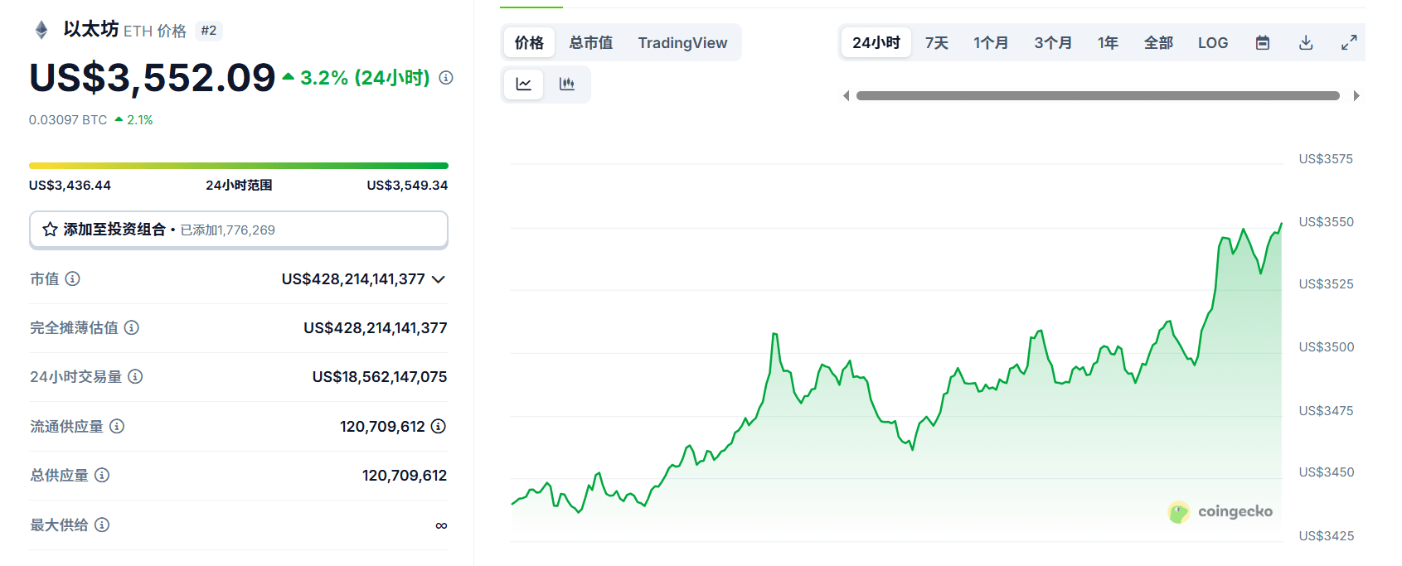This screenshot has width=1402, height=566.
Task: Open the calendar date range picker
Action: [1263, 42]
